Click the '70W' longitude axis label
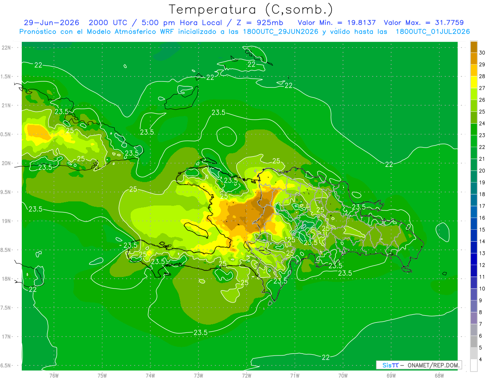 coord(343,375)
